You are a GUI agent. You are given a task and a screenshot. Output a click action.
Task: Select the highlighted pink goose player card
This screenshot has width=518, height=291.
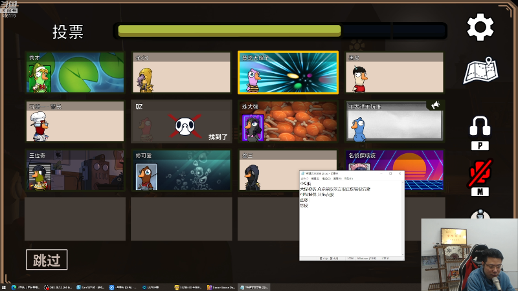pos(288,72)
